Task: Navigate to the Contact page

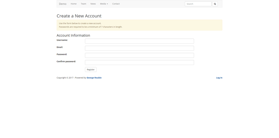Action: [x=116, y=4]
